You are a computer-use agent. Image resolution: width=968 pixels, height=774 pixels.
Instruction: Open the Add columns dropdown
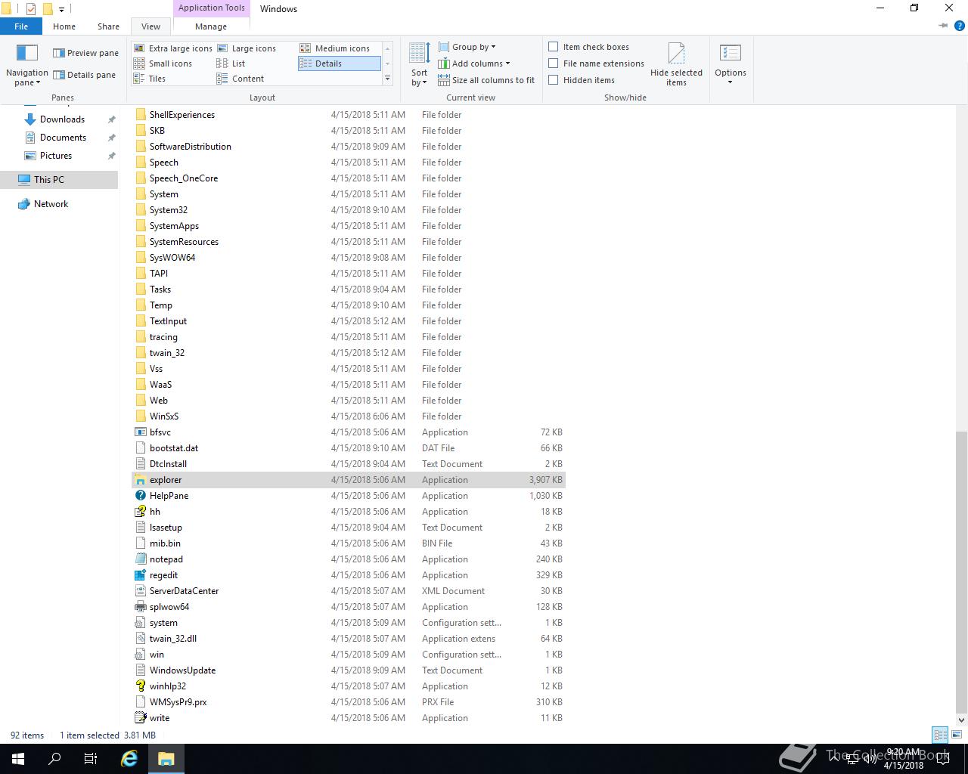tap(474, 63)
